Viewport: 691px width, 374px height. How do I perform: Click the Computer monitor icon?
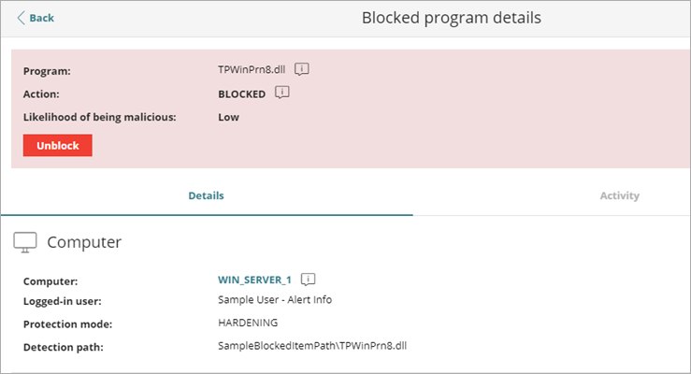pos(26,242)
